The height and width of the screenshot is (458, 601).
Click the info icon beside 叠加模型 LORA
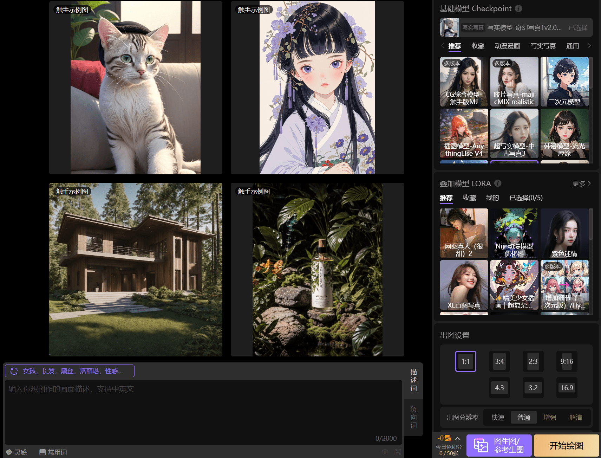tap(498, 183)
